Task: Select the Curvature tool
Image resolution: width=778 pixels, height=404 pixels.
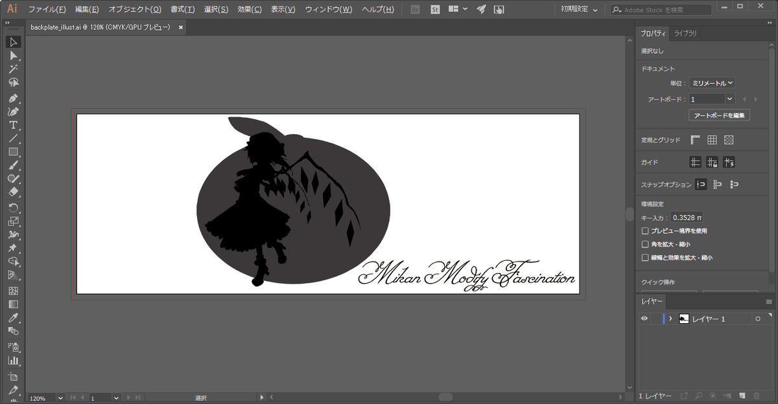Action: (13, 111)
